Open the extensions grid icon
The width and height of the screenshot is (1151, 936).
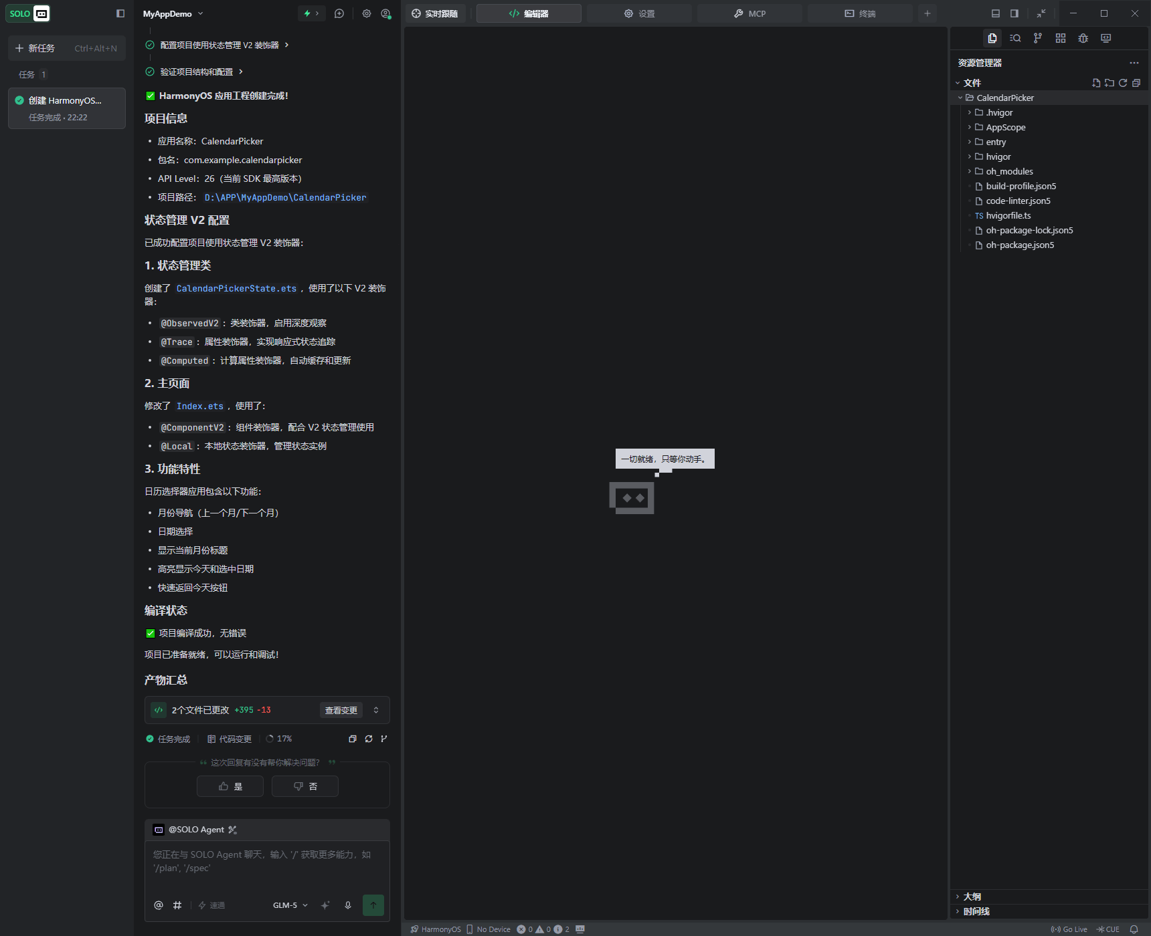(x=1061, y=38)
